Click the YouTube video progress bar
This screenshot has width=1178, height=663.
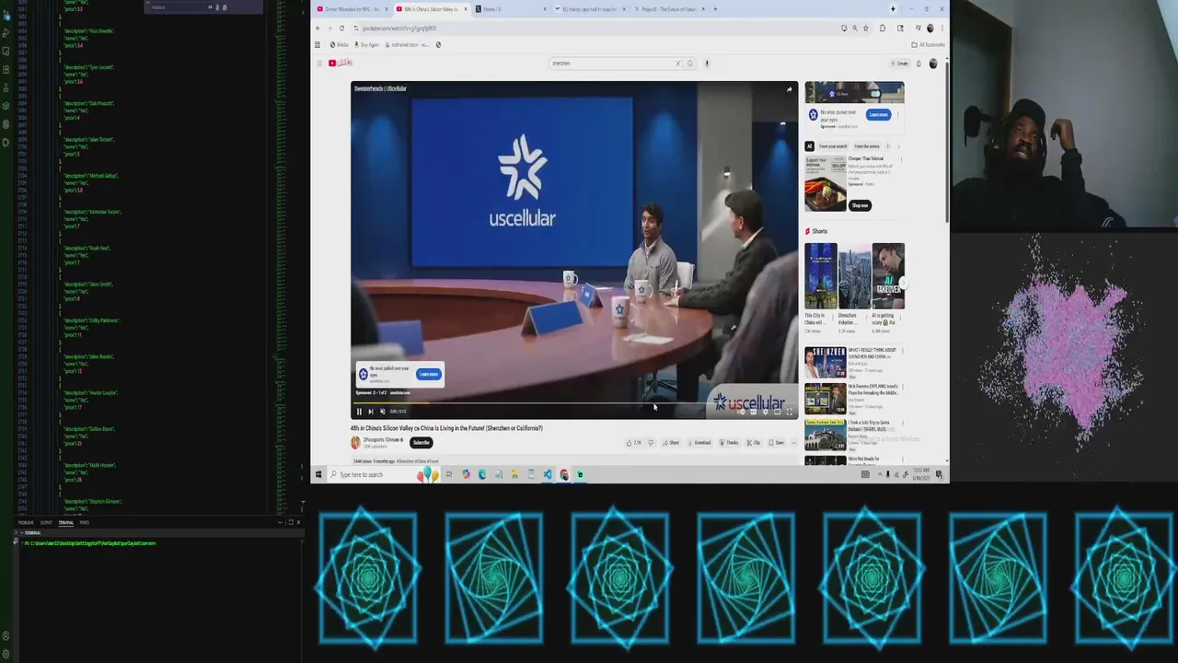click(574, 403)
